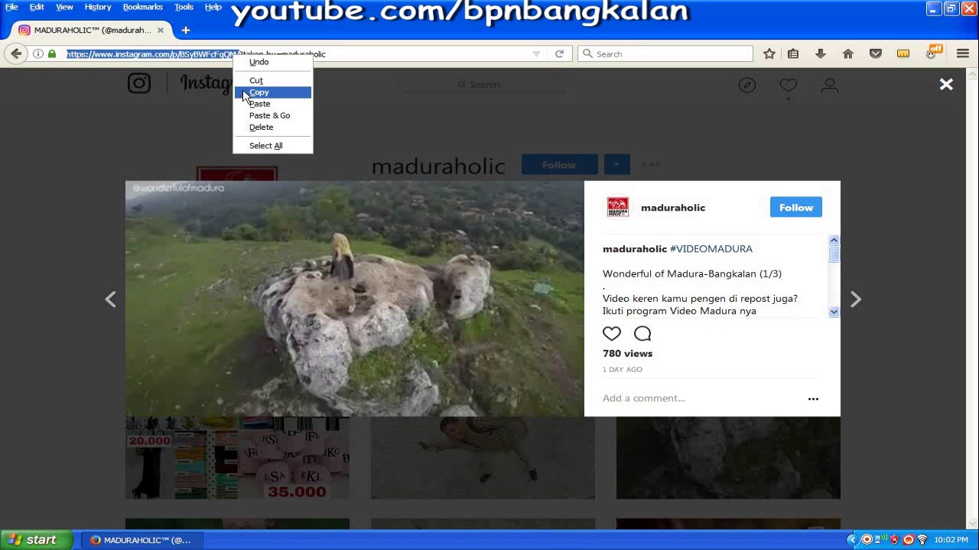Open Windows start button
The image size is (979, 550).
[x=37, y=539]
